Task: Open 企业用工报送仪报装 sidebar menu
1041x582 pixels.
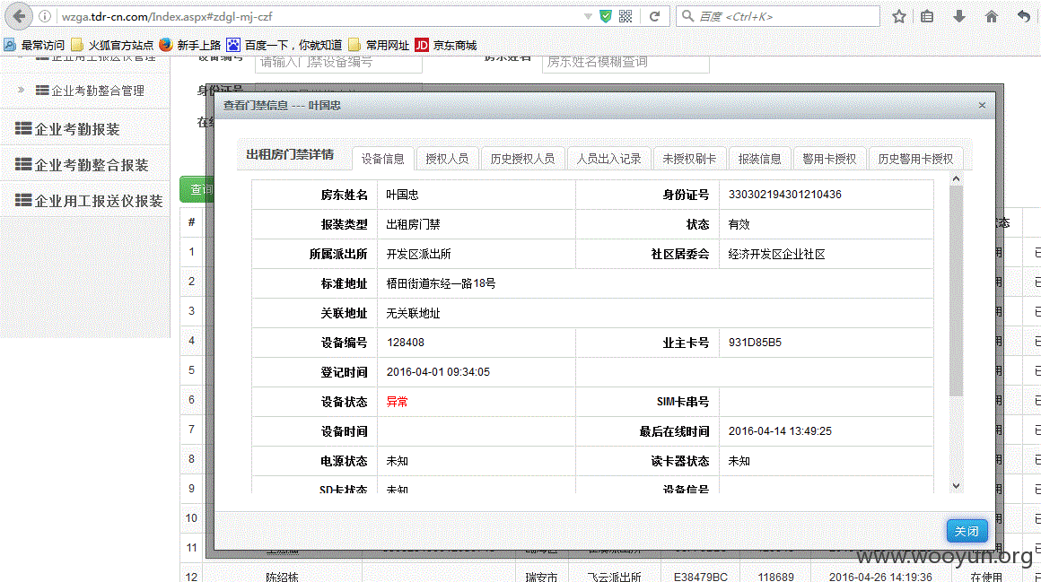Action: point(89,201)
